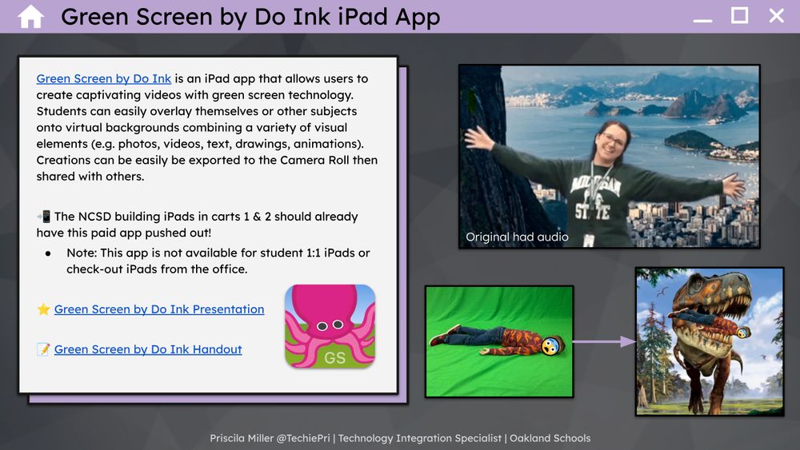
Task: Click the paragraph starting 'is an iPad app'
Action: tap(207, 127)
